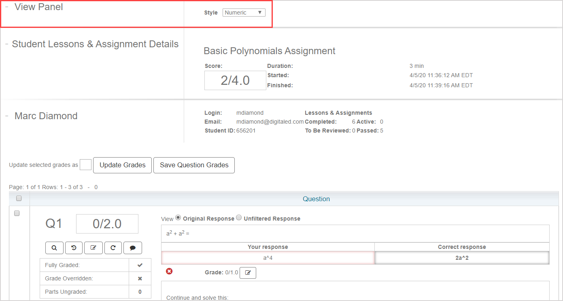Click the Save Question Grades button
This screenshot has height=301, width=563.
[194, 165]
